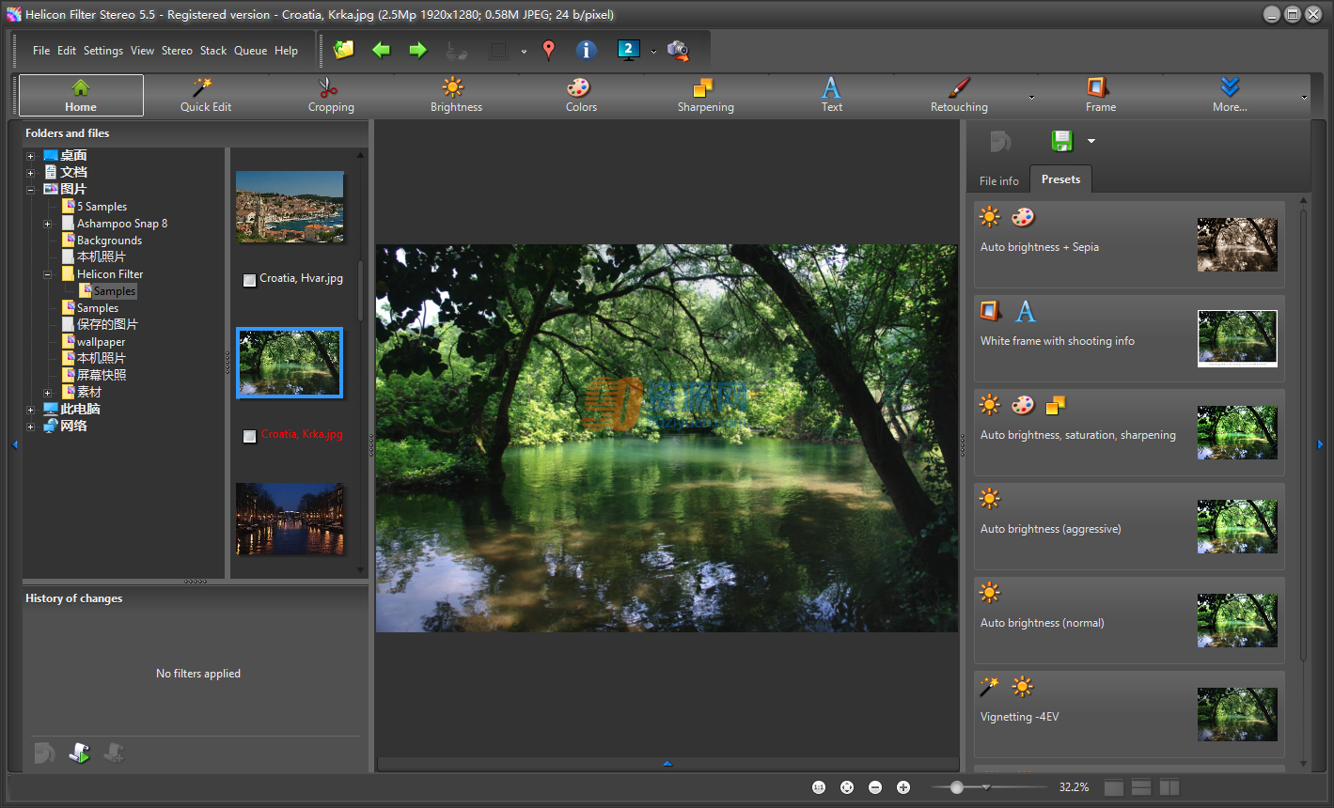
Task: Go to next image with green right arrow
Action: (x=417, y=50)
